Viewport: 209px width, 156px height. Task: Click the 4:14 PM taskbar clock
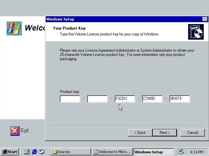197,152
